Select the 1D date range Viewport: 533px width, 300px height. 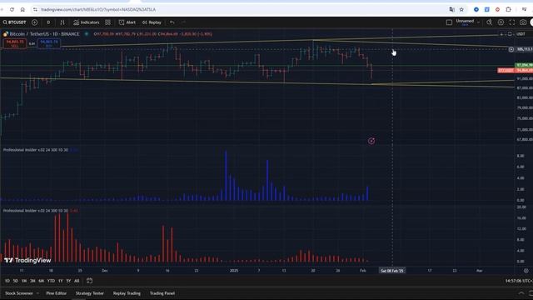point(7,281)
